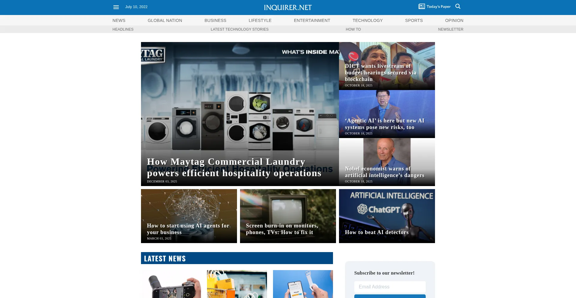Image resolution: width=576 pixels, height=298 pixels.
Task: Open the Technology section
Action: [x=367, y=20]
